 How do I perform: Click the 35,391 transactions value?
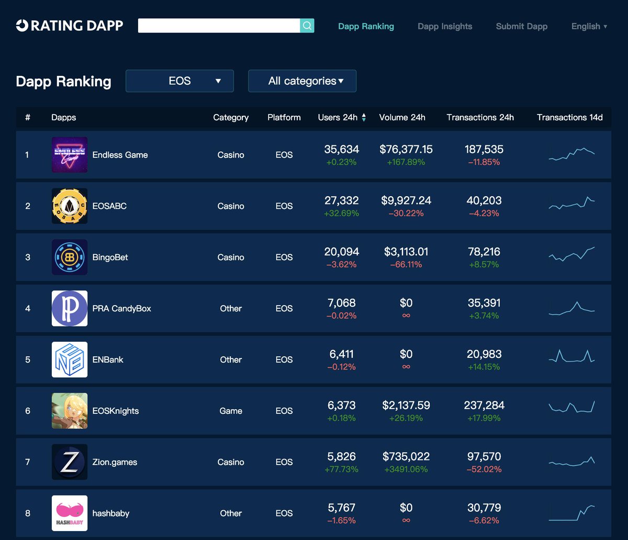click(484, 303)
